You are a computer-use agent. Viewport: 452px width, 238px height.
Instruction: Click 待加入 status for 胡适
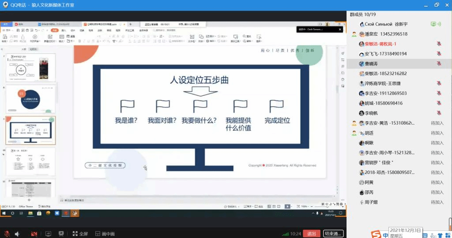pyautogui.click(x=437, y=133)
